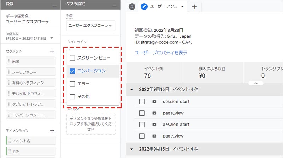
Task: Add a new dimension with plus icon
Action: [x=52, y=130]
